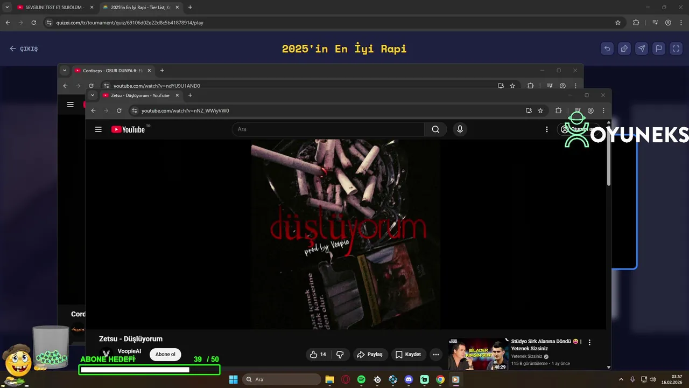Click the quizei.com address bar
Image resolution: width=689 pixels, height=388 pixels.
click(334, 23)
